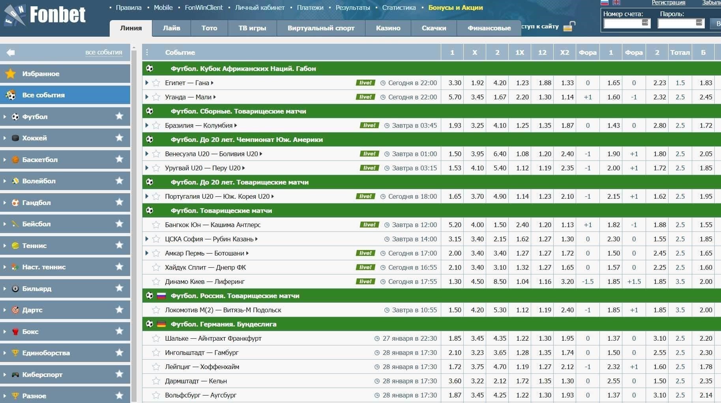Image resolution: width=721 pixels, height=403 pixels.
Task: Expand the Уганда — Мали match row
Action: (147, 97)
